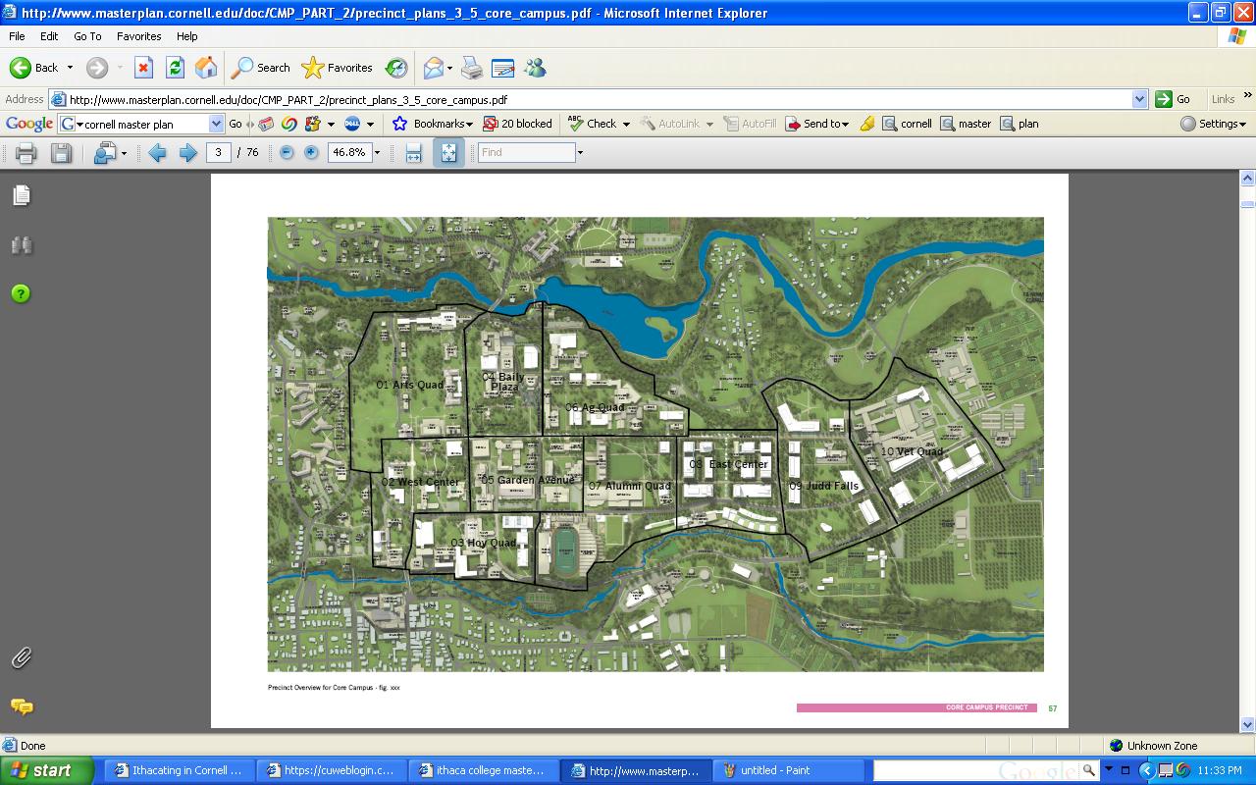The width and height of the screenshot is (1256, 785).
Task: Refresh the current page
Action: point(175,68)
